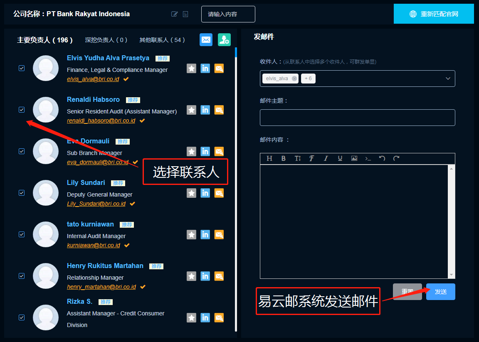Uncheck the checkbox for Eva Dormauli
The height and width of the screenshot is (342, 479).
(x=22, y=151)
